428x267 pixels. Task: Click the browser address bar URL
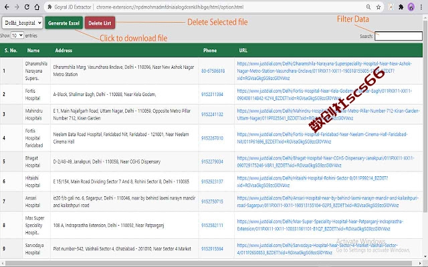pyautogui.click(x=170, y=7)
